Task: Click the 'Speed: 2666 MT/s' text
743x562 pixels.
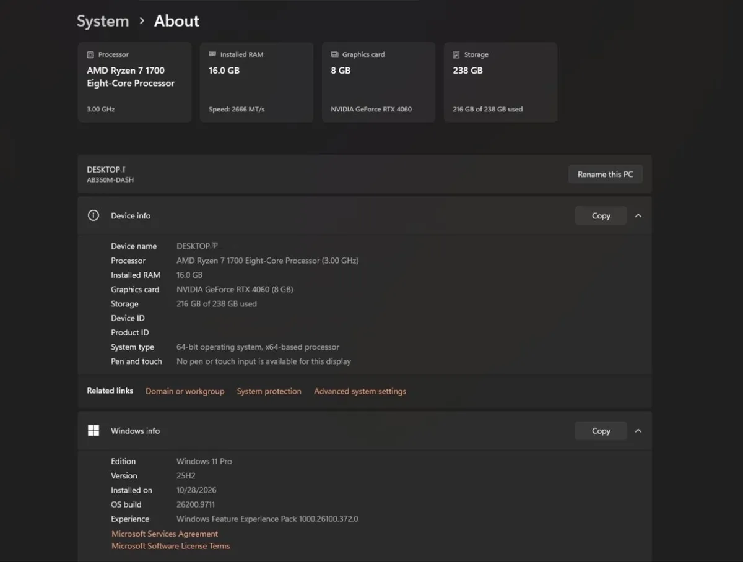Action: [237, 109]
